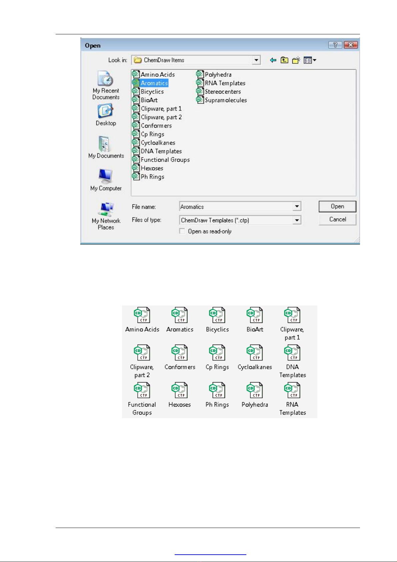
Task: Open the Files of type dropdown
Action: [x=297, y=220]
